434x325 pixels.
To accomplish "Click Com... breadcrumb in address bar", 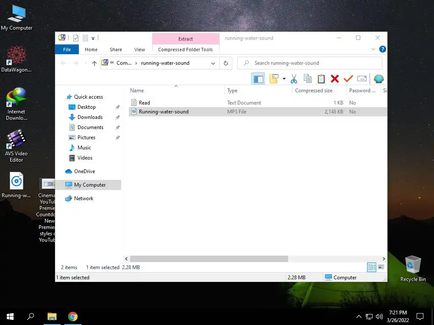I will pyautogui.click(x=124, y=63).
